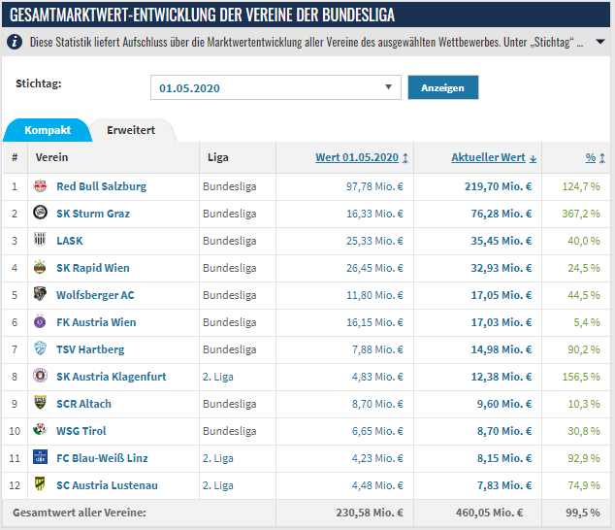Screen dimensions: 615x530
Task: Click Bundesliga in the Red Bull Salzburg row
Action: tap(230, 186)
